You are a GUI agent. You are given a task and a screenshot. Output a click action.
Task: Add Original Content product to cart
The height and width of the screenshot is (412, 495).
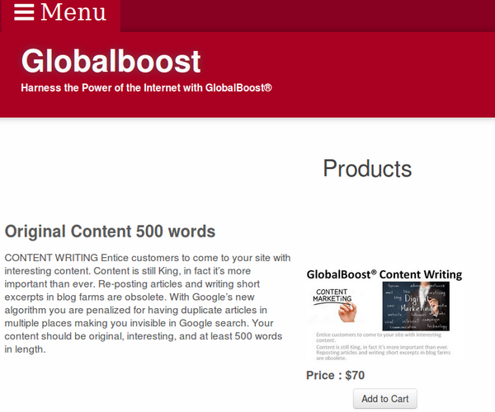pyautogui.click(x=384, y=399)
